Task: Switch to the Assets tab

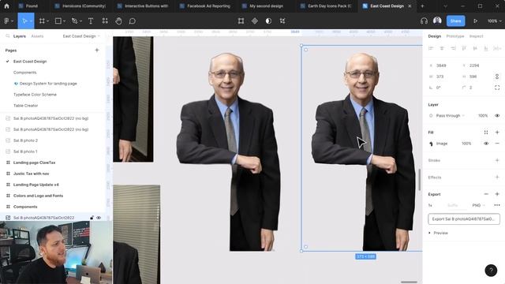Action: [x=37, y=36]
